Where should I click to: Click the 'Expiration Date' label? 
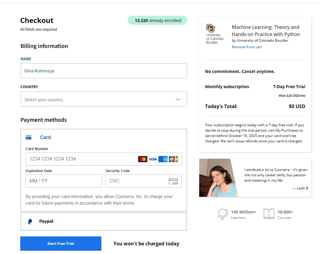pyautogui.click(x=39, y=171)
